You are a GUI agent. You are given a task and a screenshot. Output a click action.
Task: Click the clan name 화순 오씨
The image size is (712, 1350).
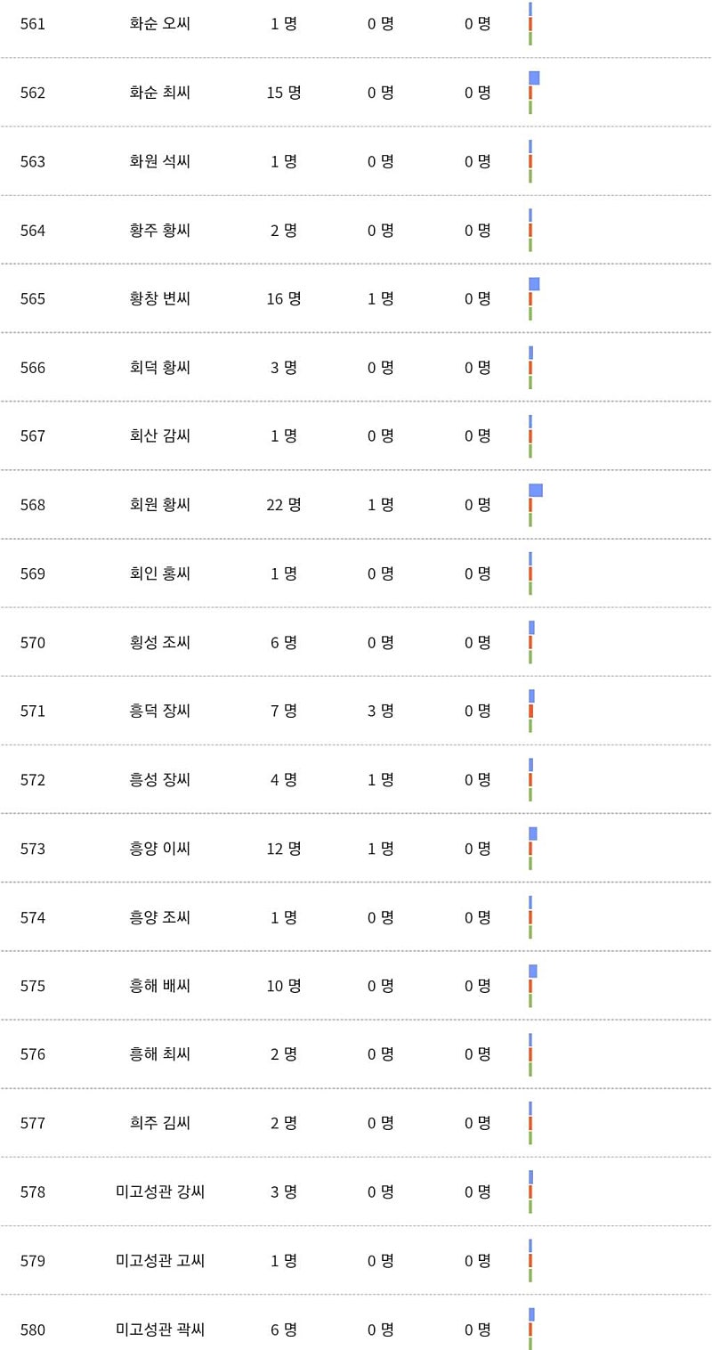point(159,23)
